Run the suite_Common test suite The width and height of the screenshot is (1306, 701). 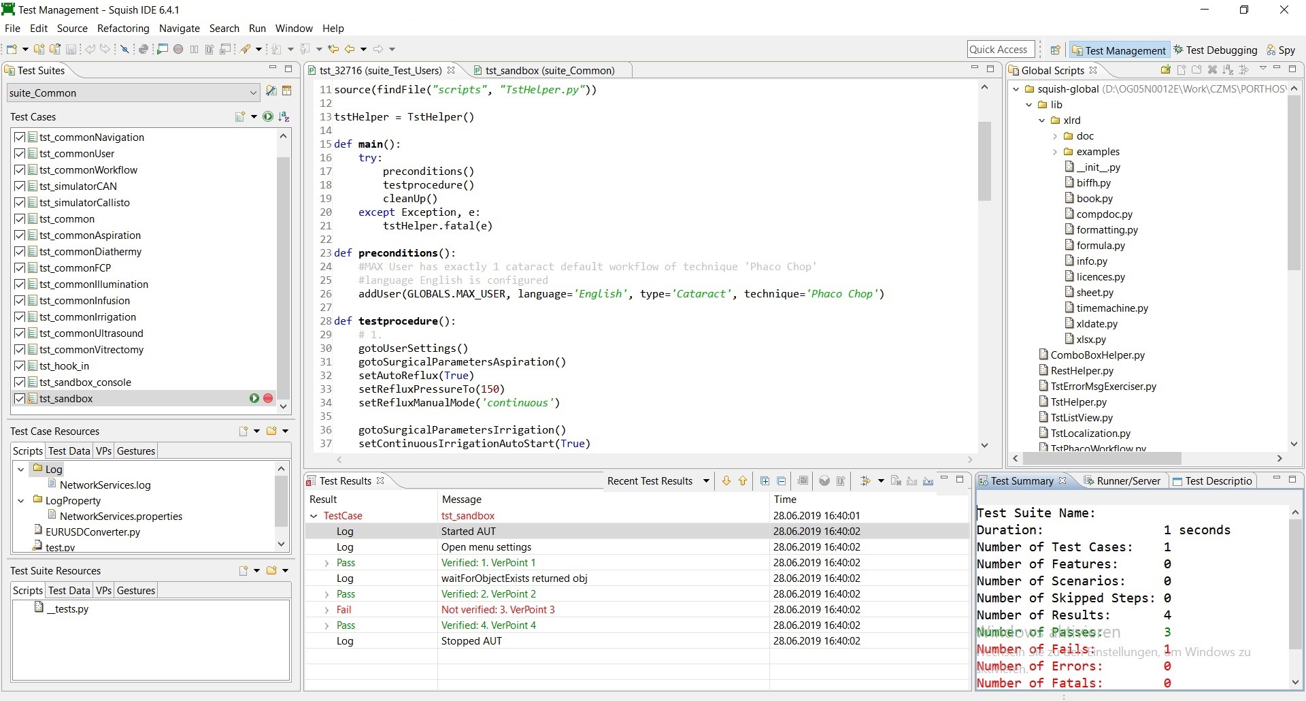pyautogui.click(x=267, y=116)
